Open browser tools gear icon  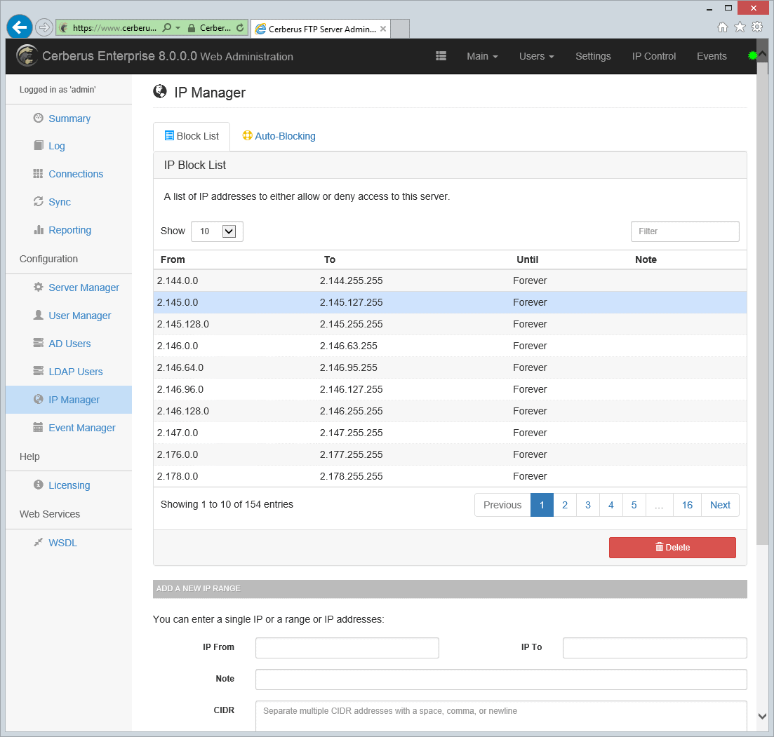click(756, 27)
